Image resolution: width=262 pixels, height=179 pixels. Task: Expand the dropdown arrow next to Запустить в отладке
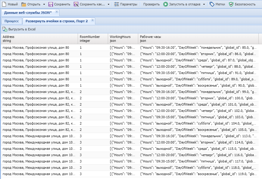coord(204,5)
